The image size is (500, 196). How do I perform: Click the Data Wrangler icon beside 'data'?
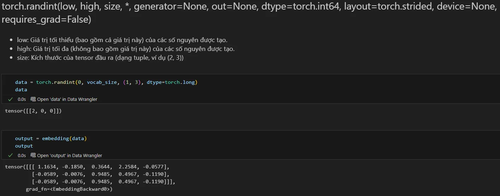pyautogui.click(x=33, y=99)
